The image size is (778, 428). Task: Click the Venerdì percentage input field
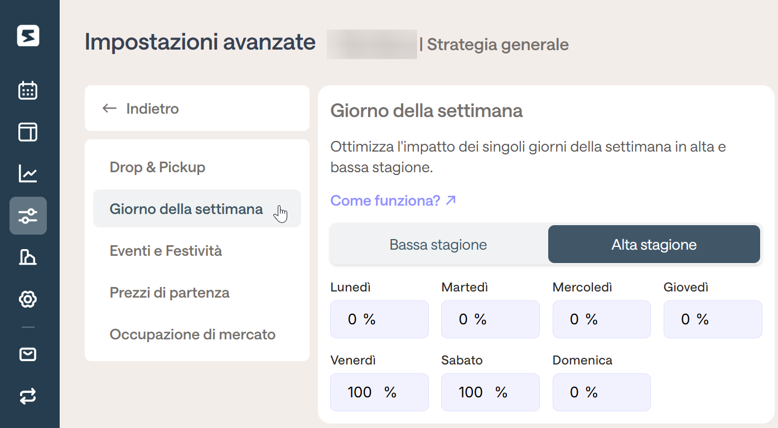379,392
